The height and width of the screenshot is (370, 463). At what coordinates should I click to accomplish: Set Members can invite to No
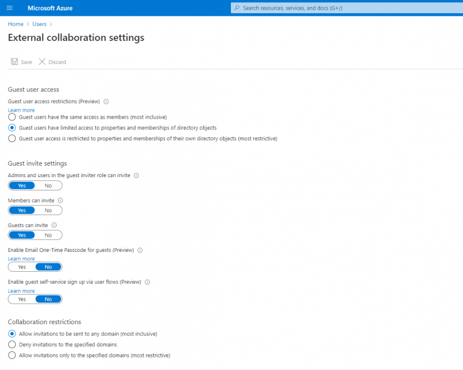point(48,210)
